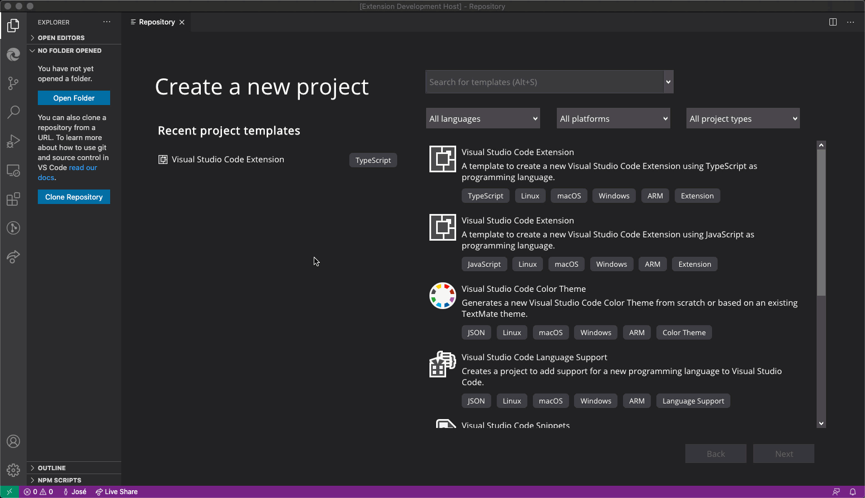This screenshot has height=498, width=865.
Task: Click template list scroll down arrow
Action: [x=822, y=424]
